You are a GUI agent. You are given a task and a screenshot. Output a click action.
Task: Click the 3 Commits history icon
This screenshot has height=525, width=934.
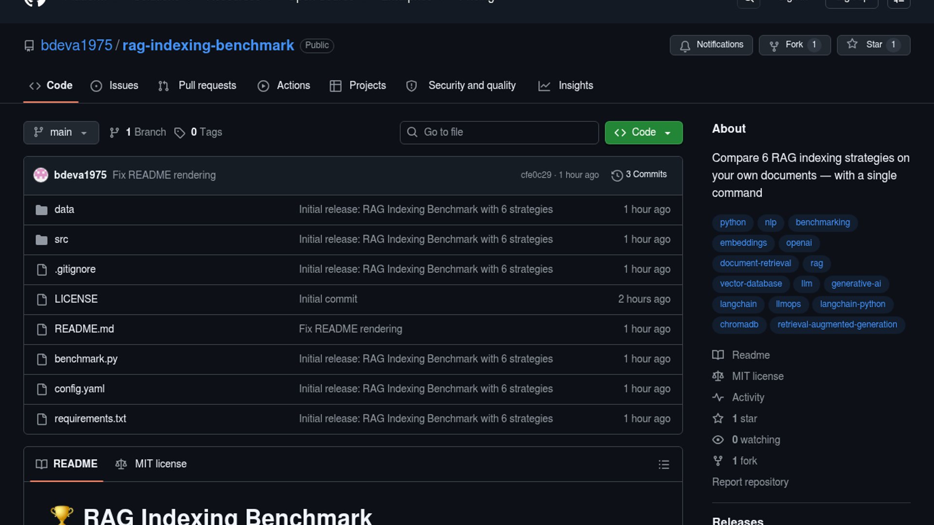617,175
